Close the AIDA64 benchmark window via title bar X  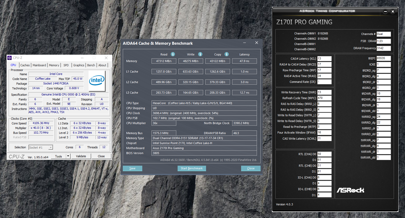257,43
